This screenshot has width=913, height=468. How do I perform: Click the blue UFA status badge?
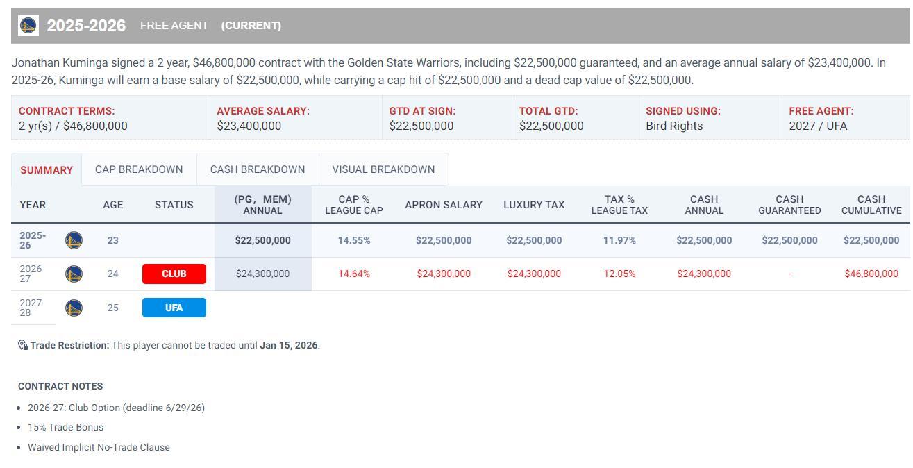pyautogui.click(x=174, y=308)
